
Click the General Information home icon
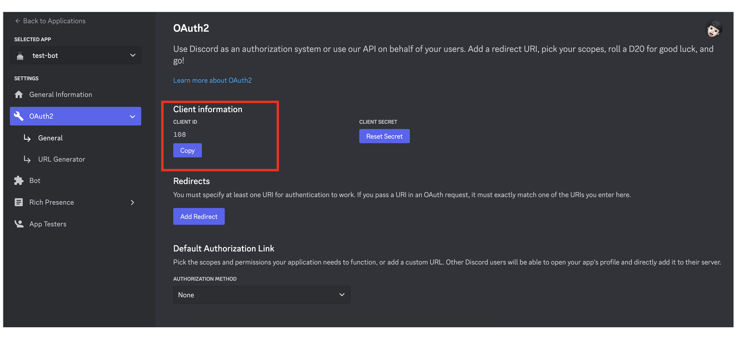click(19, 95)
